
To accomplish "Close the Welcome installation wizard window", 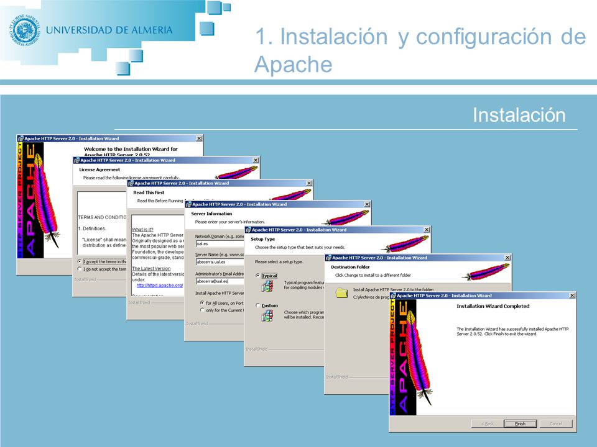I will click(199, 138).
